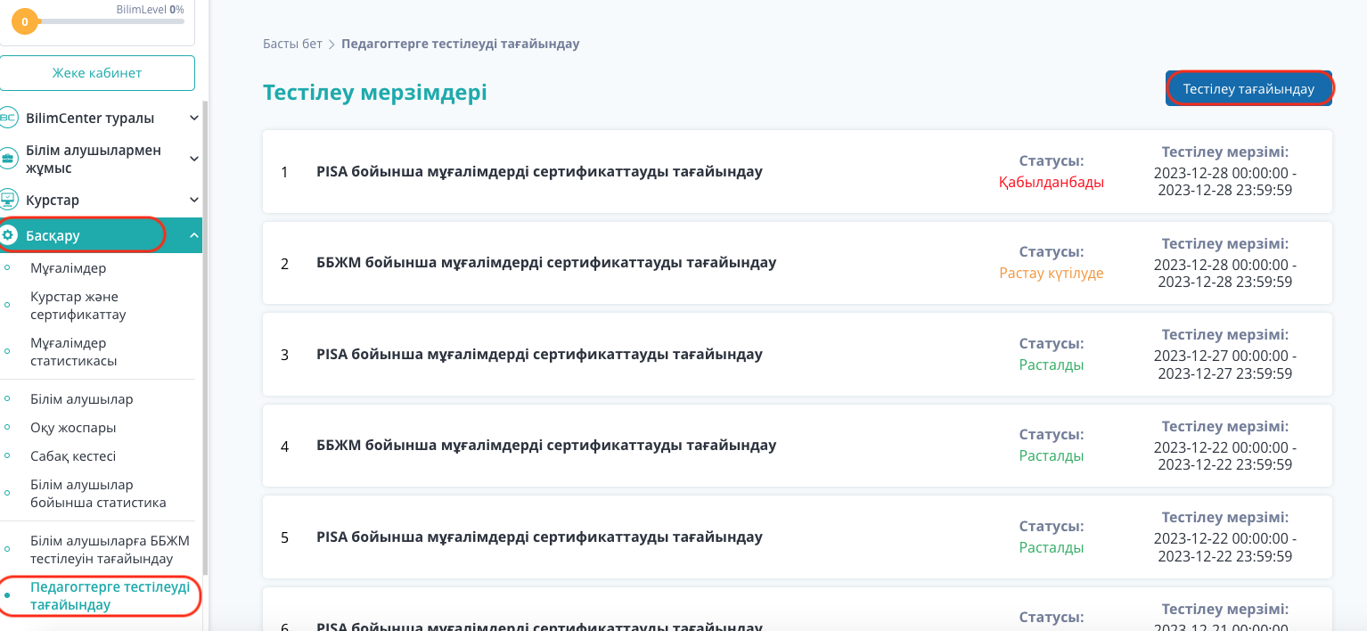Click the sidebar vertical scrollbar
Image resolution: width=1367 pixels, height=631 pixels.
pos(206,339)
